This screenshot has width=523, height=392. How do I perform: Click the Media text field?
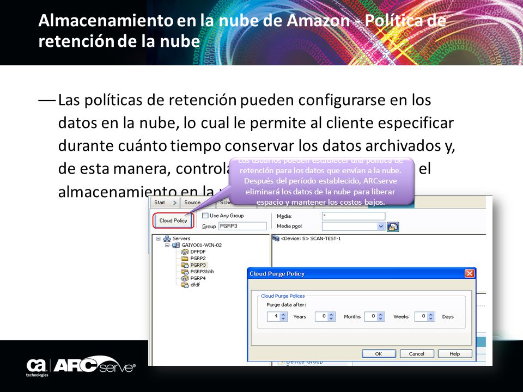click(354, 216)
